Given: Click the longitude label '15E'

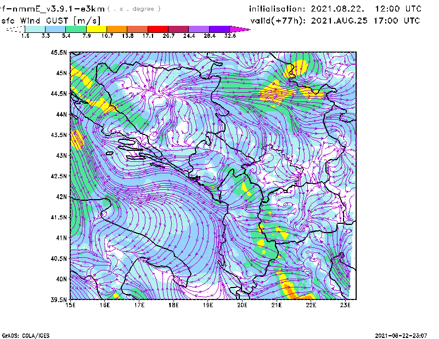Looking at the screenshot, I should 70,305.
